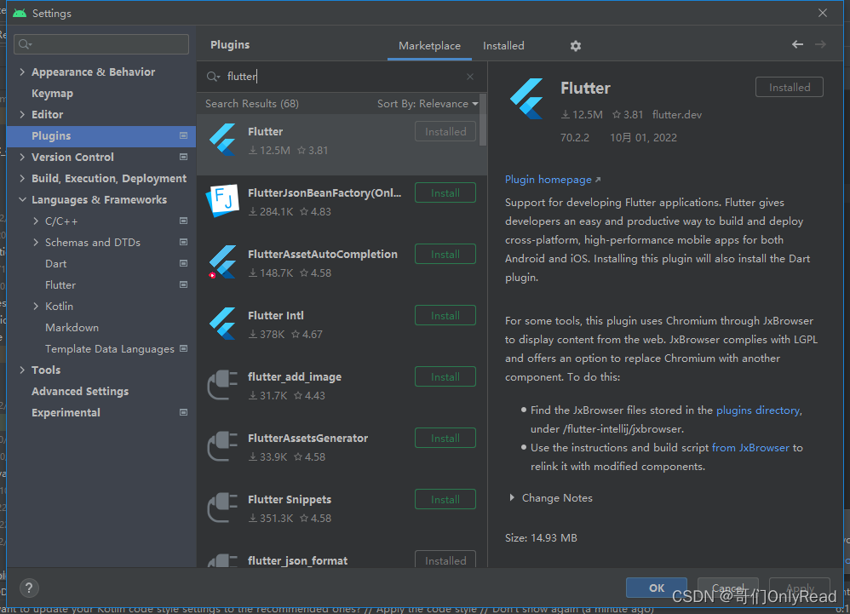Open search options magnifier in plugin search

coord(213,77)
